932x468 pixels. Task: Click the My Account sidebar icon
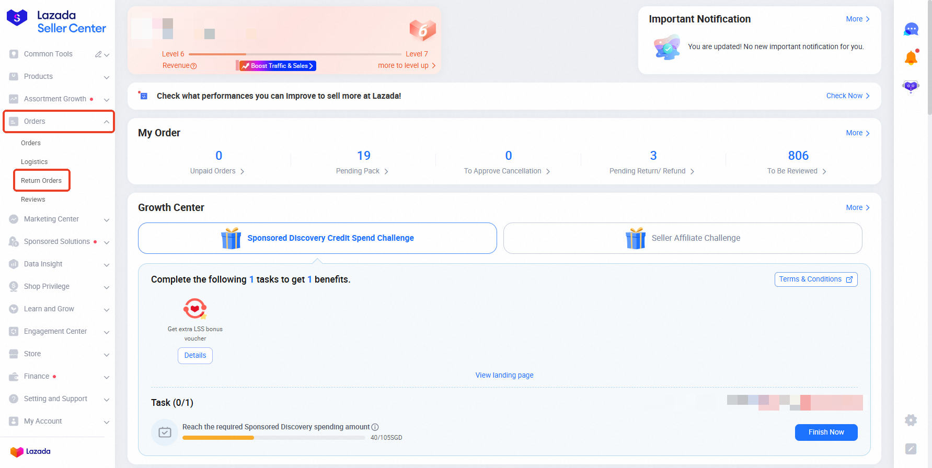coord(14,421)
